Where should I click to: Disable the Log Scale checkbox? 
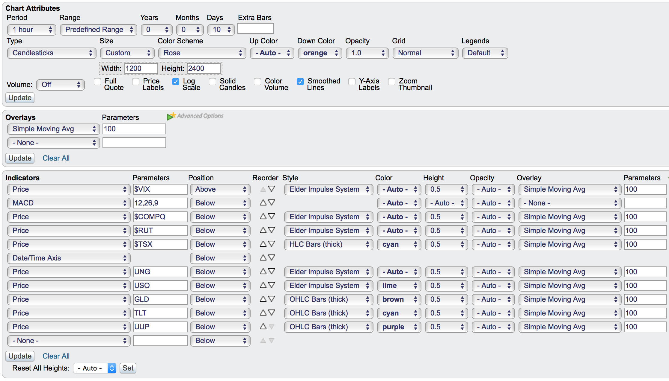click(x=176, y=82)
